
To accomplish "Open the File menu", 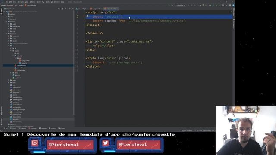I will [7, 2].
